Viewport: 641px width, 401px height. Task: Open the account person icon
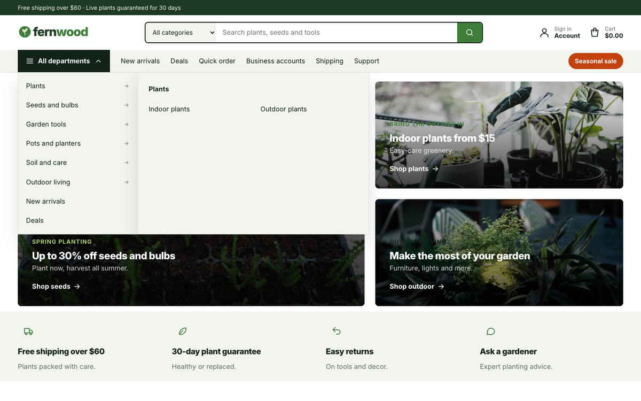544,33
